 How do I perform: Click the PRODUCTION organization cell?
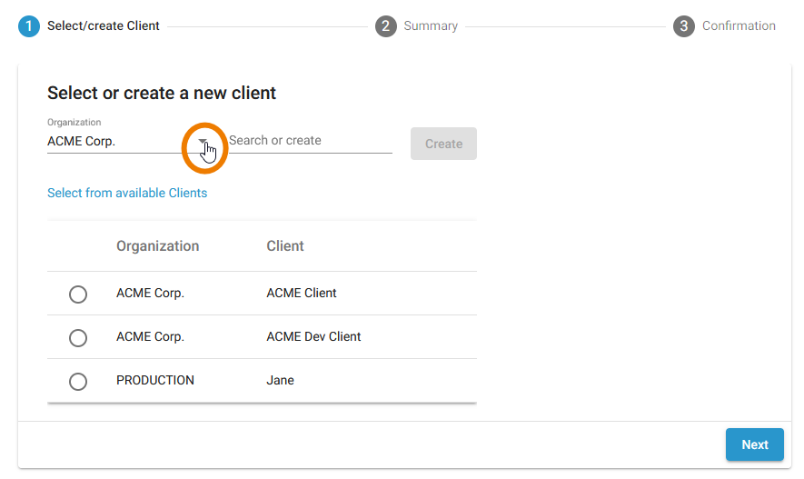click(x=155, y=381)
